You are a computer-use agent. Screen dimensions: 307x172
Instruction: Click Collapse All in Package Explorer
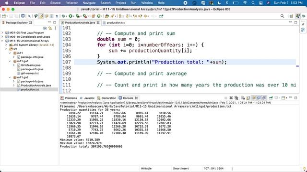pos(45,29)
